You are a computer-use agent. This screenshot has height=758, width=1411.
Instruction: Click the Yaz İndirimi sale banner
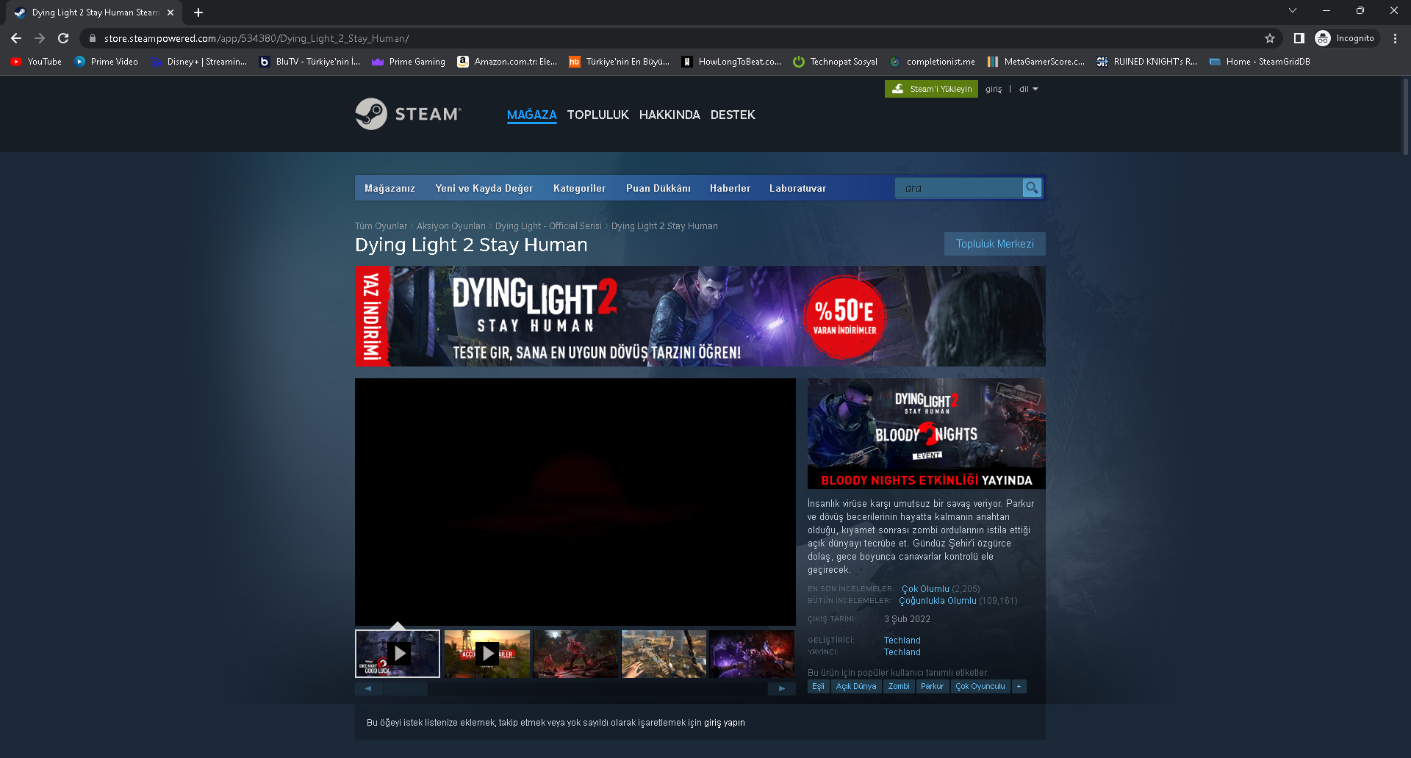tap(700, 316)
